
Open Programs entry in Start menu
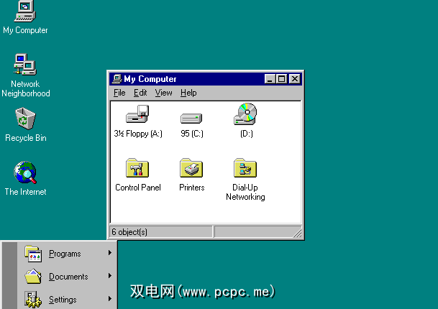[67, 254]
